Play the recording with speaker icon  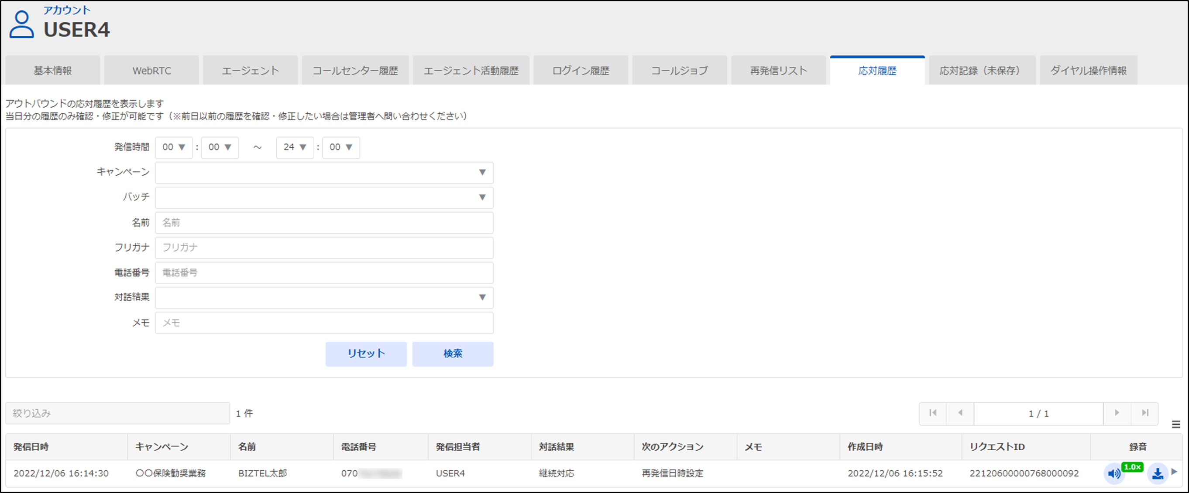point(1114,474)
